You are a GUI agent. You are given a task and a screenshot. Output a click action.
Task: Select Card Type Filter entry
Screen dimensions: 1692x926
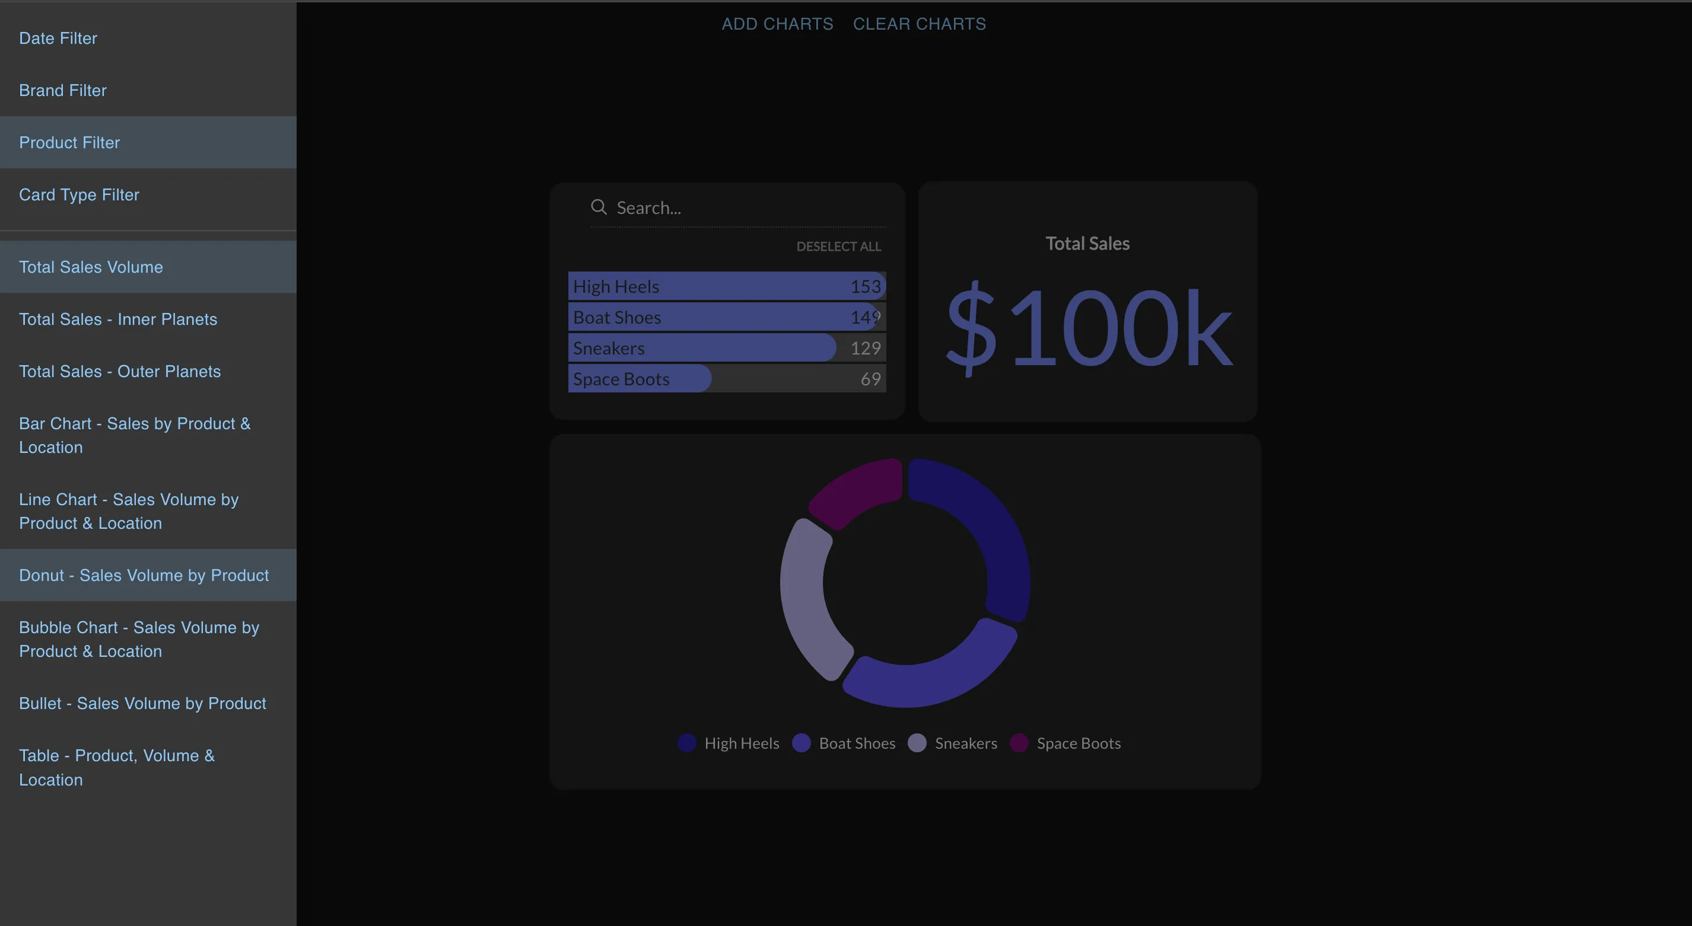pos(148,195)
